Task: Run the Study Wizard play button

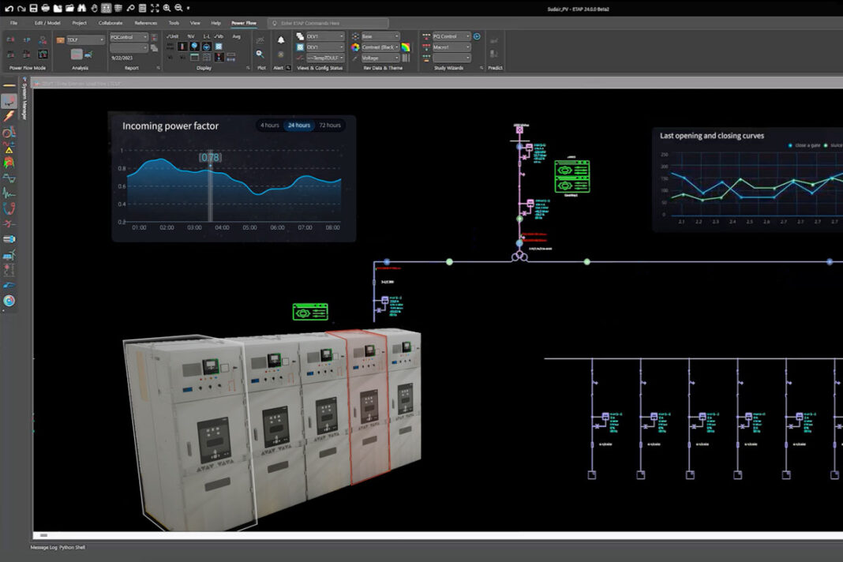Action: pyautogui.click(x=477, y=36)
